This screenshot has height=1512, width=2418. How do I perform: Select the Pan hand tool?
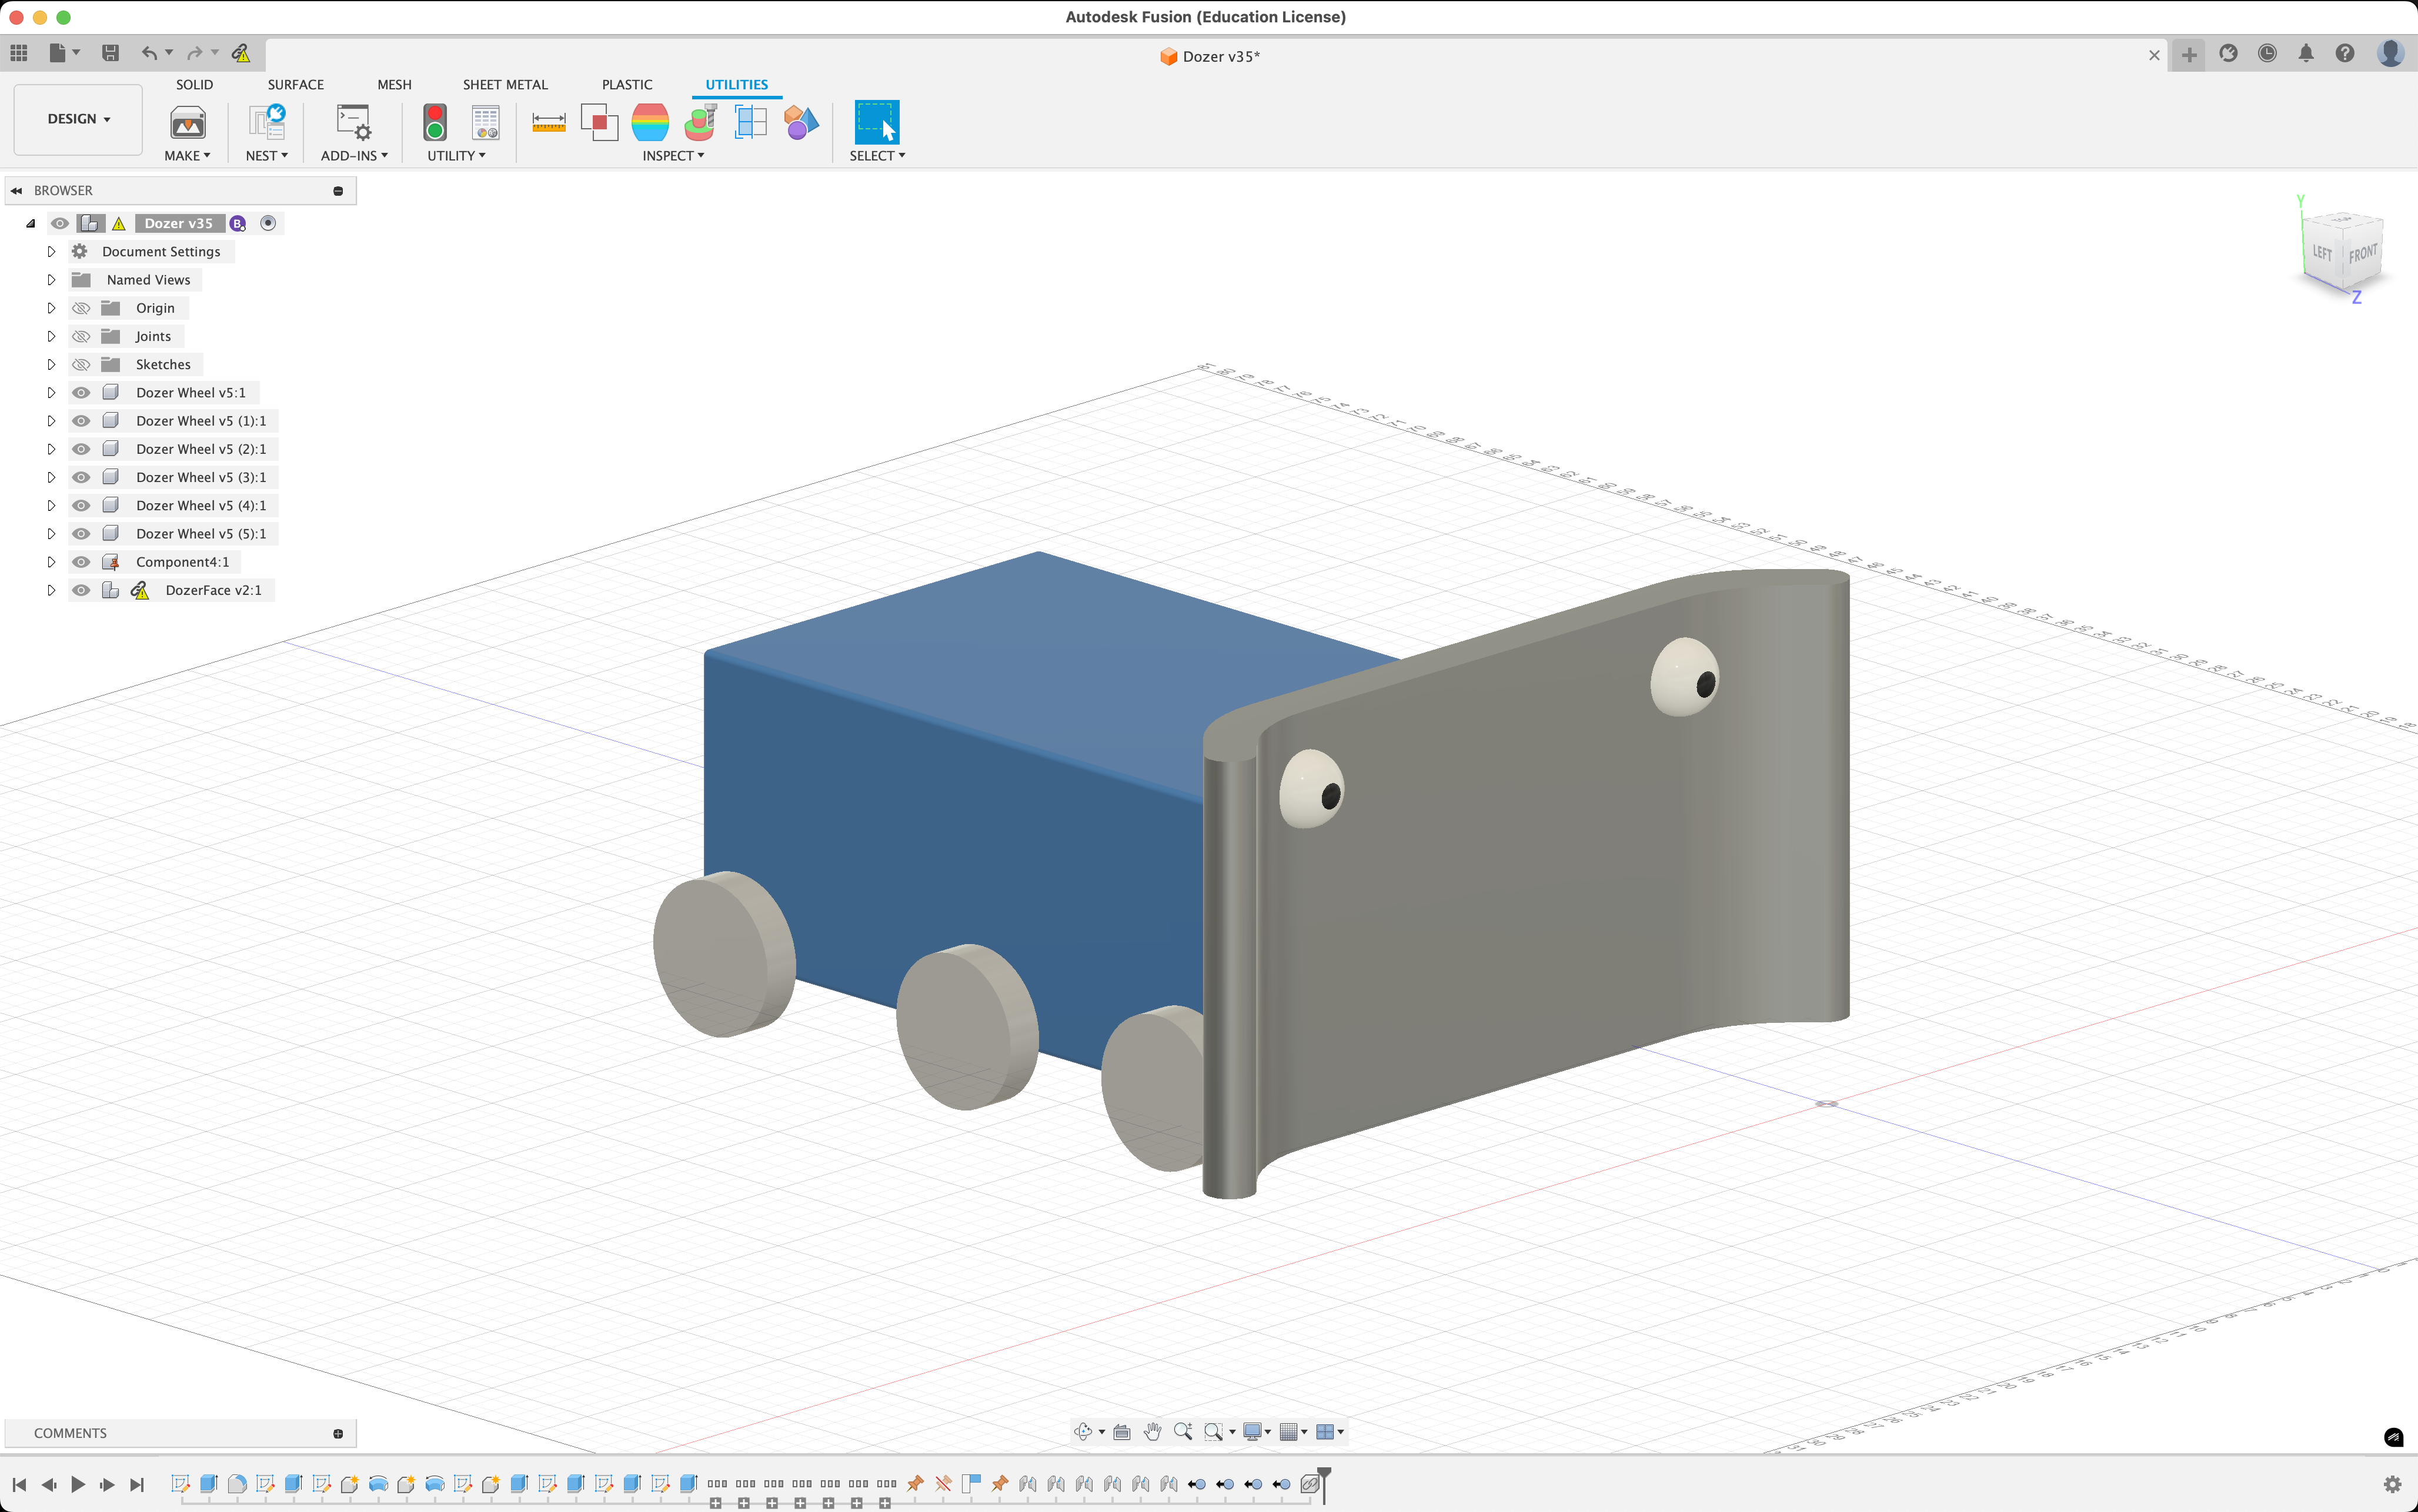click(x=1152, y=1431)
